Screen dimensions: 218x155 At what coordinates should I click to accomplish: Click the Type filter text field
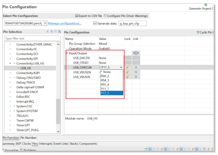(32, 38)
